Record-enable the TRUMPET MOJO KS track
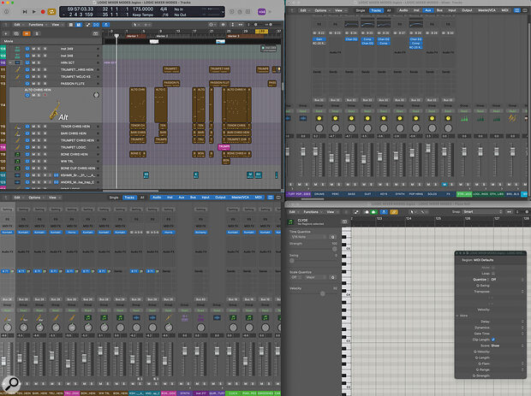 tap(45, 76)
